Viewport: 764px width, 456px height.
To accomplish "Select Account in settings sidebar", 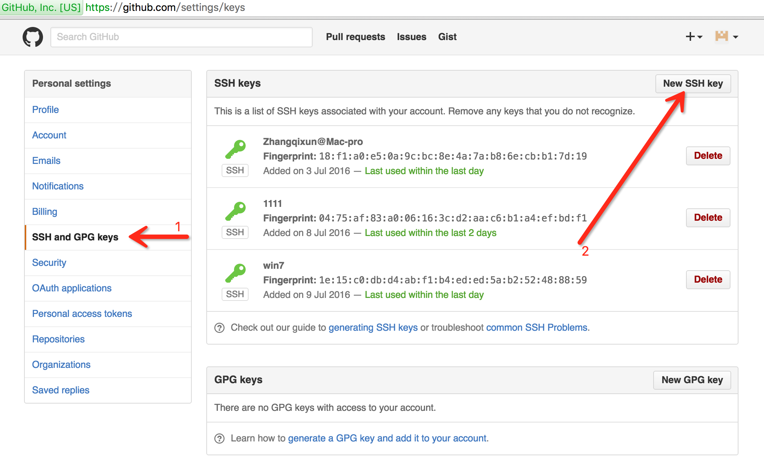I will (108, 135).
